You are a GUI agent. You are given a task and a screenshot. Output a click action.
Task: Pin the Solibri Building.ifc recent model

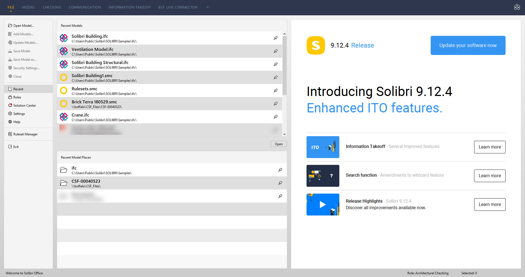[276, 38]
